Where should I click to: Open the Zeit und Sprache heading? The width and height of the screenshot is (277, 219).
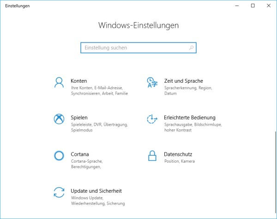184,81
